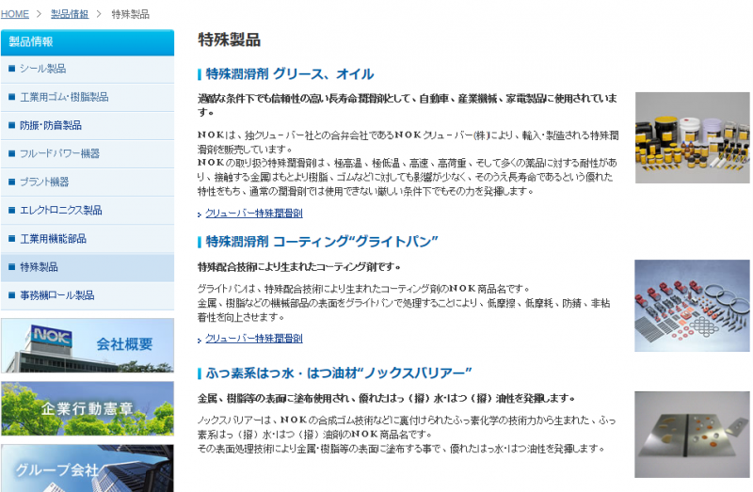Click the ふっ素系はっ水・はつ油材"ノックスバリアー" heading

click(x=339, y=373)
